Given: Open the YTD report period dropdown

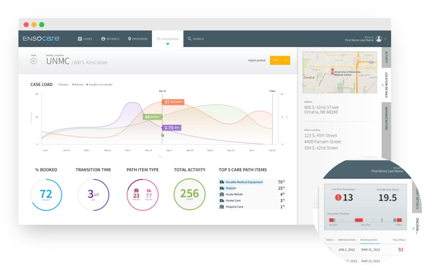Looking at the screenshot, I should pyautogui.click(x=280, y=60).
